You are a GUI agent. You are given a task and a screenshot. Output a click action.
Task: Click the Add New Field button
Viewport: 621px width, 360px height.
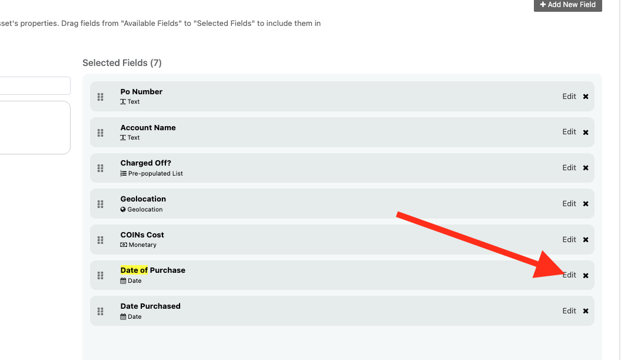click(x=567, y=5)
